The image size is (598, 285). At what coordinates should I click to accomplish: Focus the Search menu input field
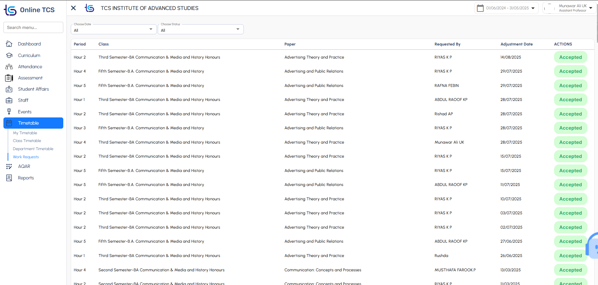(x=33, y=27)
